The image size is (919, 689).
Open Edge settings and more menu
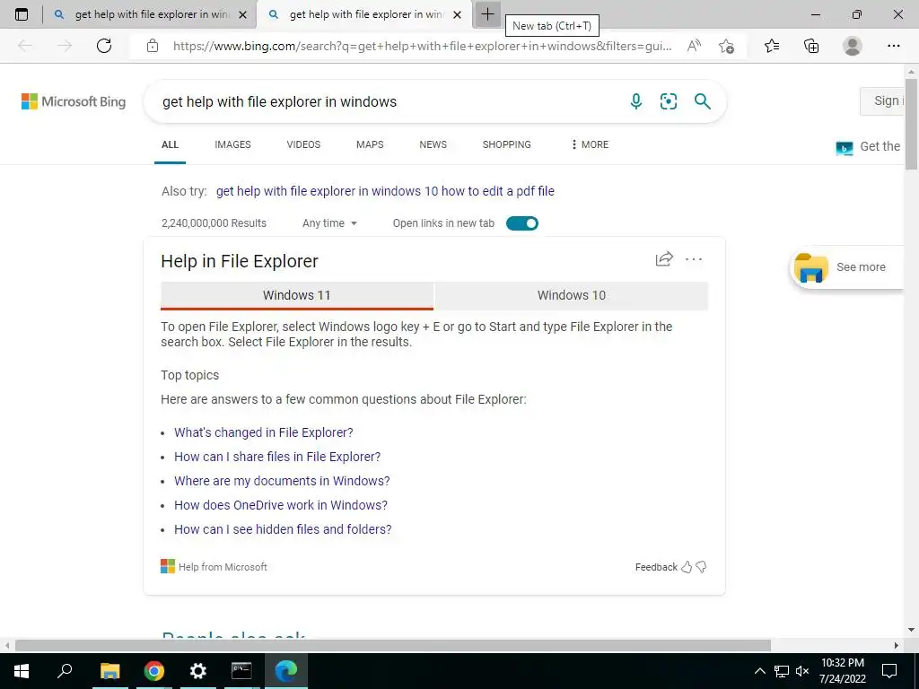click(893, 46)
